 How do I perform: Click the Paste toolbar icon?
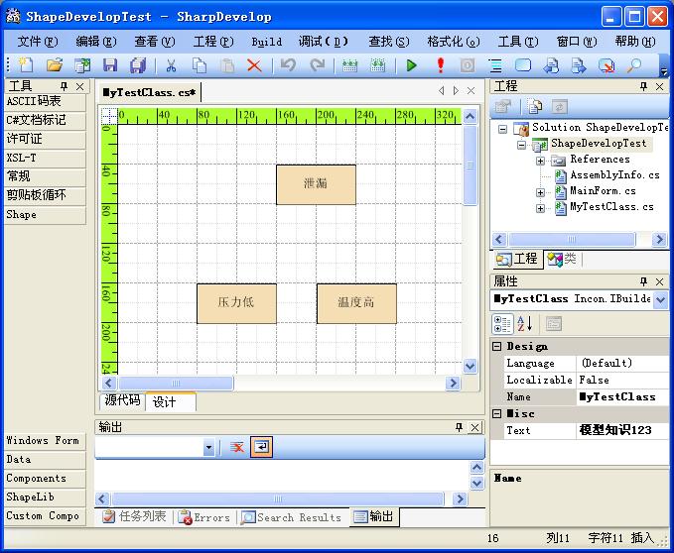click(x=227, y=65)
